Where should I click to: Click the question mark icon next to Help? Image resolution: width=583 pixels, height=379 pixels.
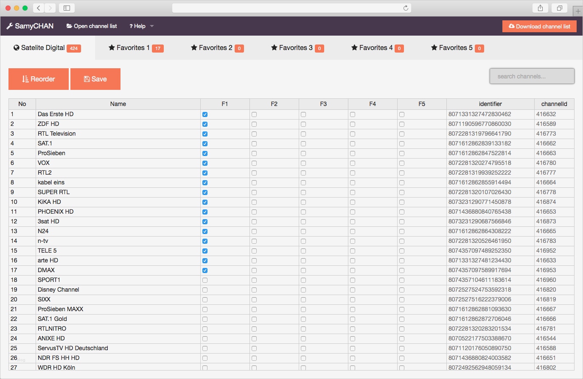point(132,26)
